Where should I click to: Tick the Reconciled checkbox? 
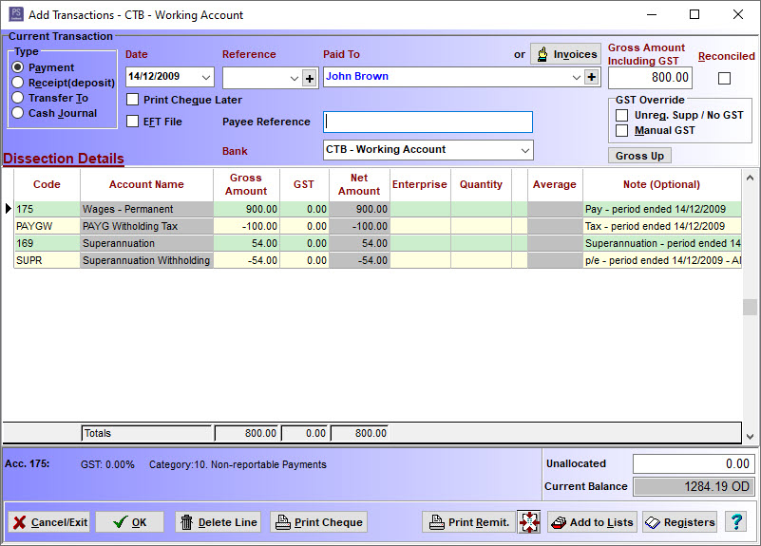(724, 78)
